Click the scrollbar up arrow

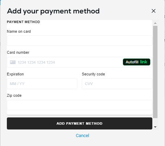click(x=155, y=23)
